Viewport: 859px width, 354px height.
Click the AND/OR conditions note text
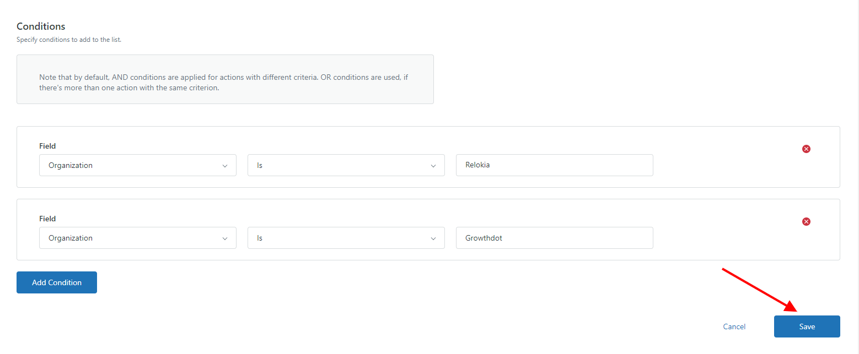224,83
